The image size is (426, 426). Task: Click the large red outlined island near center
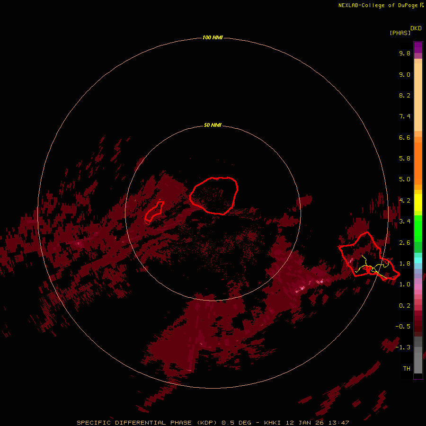click(214, 195)
